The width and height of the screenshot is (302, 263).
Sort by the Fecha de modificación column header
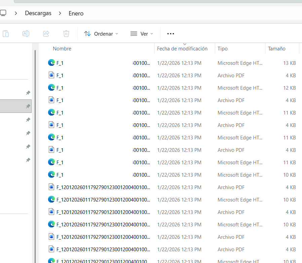point(182,49)
